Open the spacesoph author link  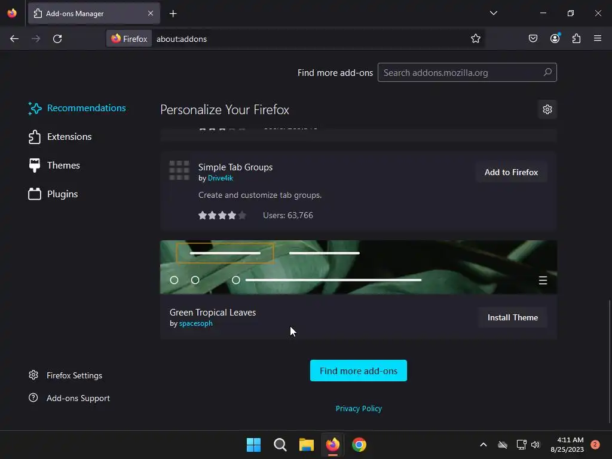195,323
